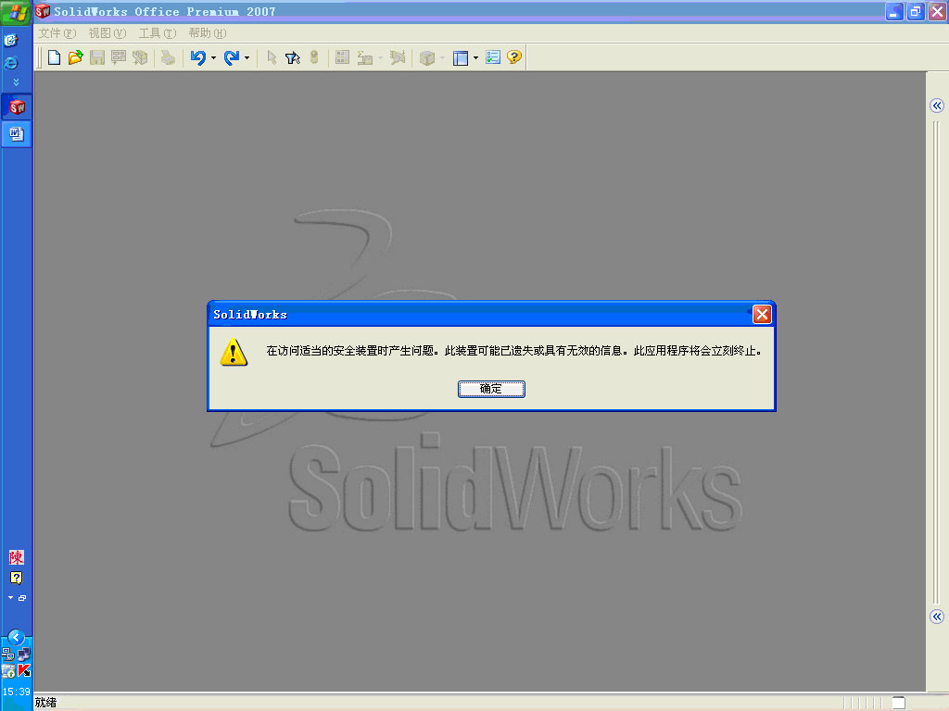Viewport: 949px width, 711px height.
Task: Click the update window tray icon
Action: click(x=7, y=671)
